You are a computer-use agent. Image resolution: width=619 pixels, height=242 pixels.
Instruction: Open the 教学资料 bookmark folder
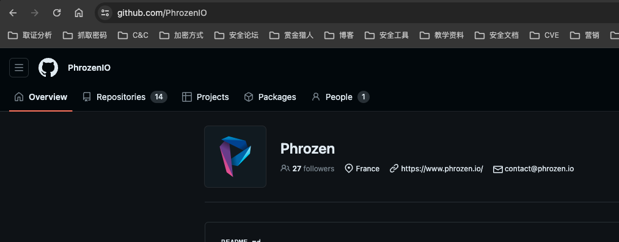click(442, 35)
